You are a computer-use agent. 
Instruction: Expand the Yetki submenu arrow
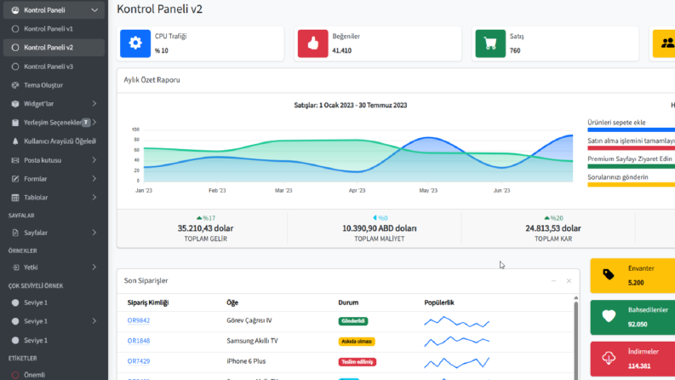tap(94, 268)
